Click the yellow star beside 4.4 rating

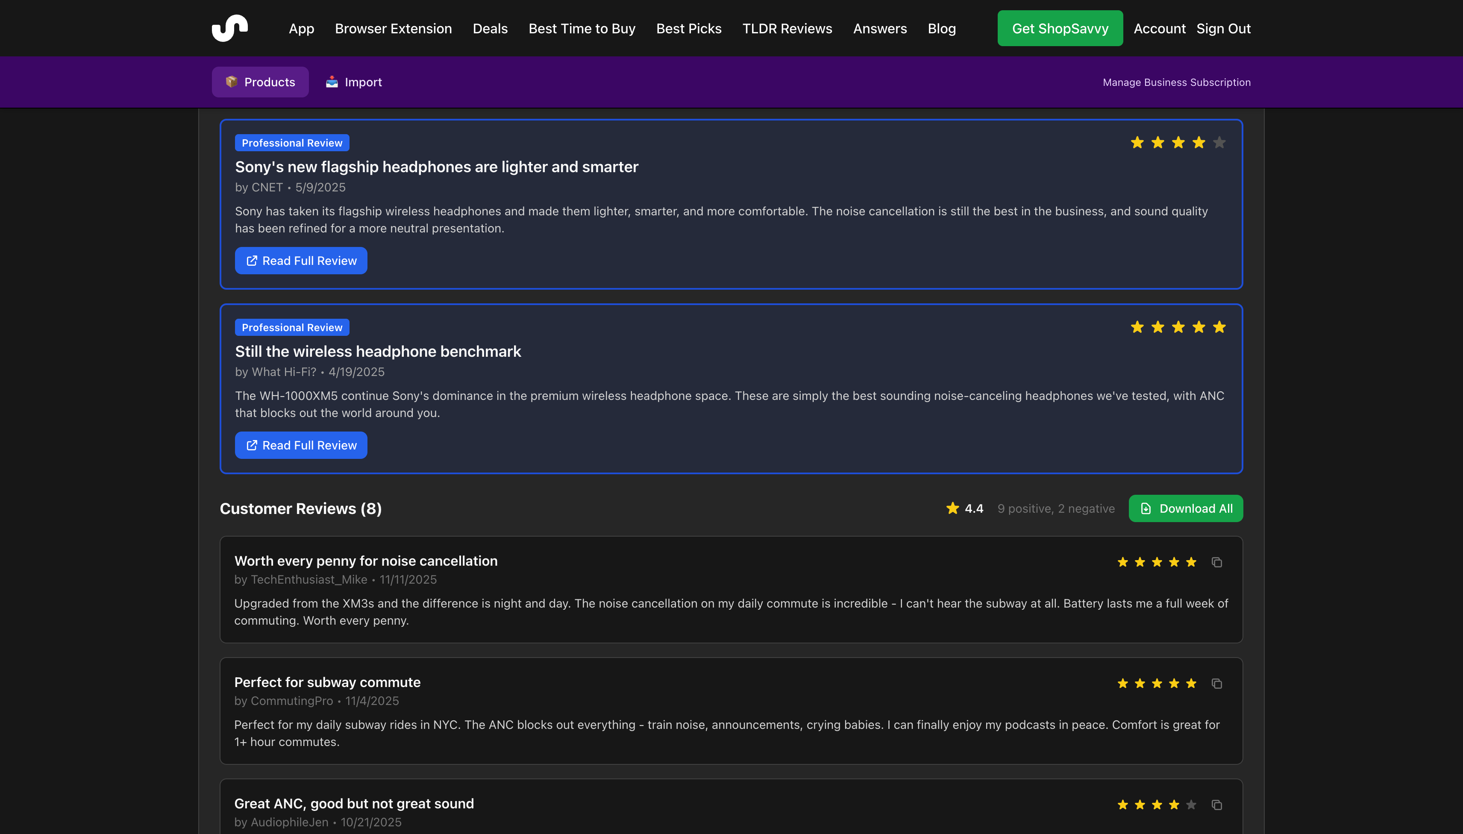(952, 509)
